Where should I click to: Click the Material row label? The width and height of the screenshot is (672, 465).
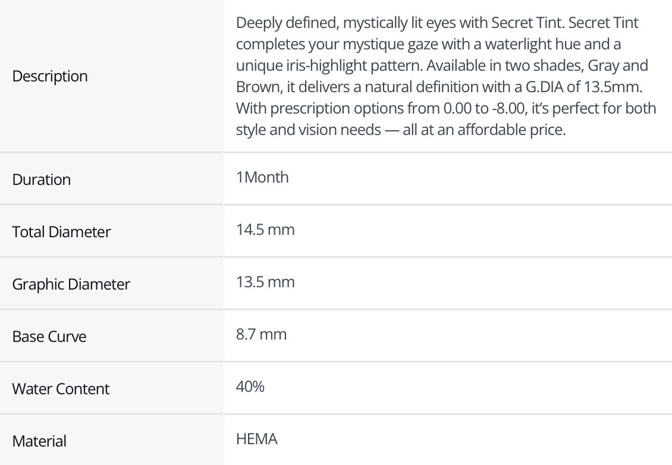tap(39, 441)
